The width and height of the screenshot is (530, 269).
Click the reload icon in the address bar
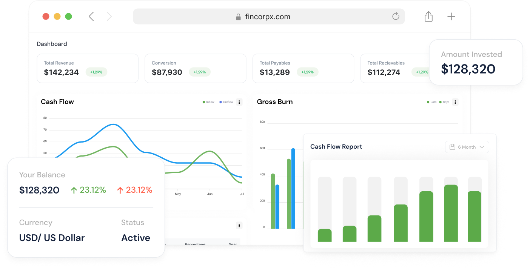click(x=395, y=16)
